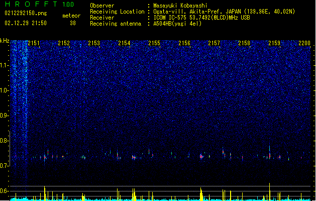The image size is (316, 201).
Task: Click the 0.8 kHz frequency label
Action: coord(4,141)
